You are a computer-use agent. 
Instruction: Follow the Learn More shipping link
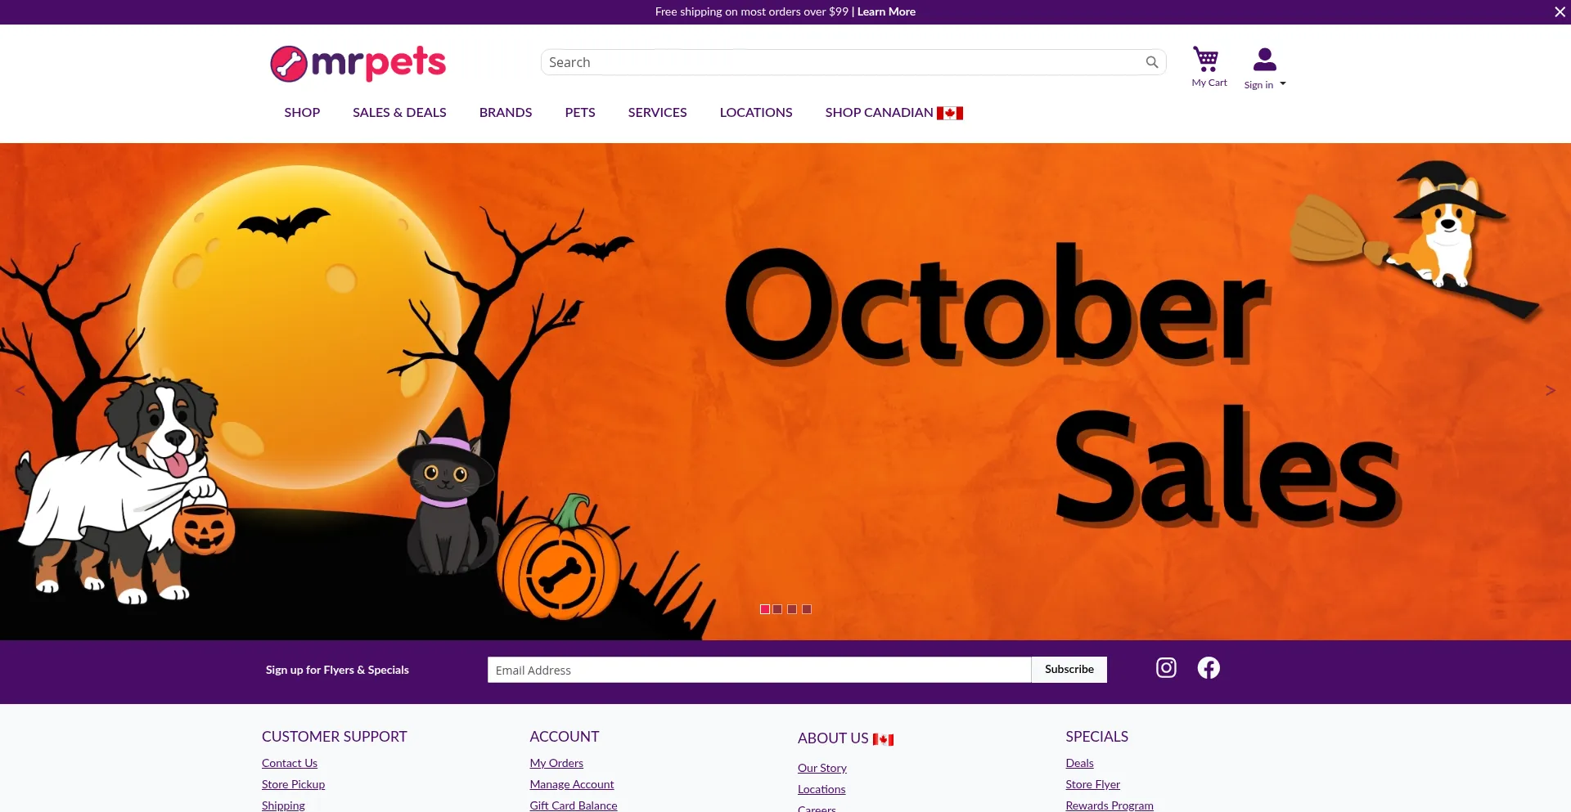(886, 11)
